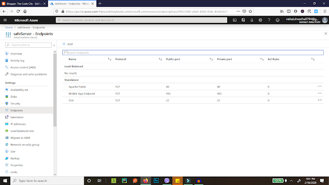Image resolution: width=329 pixels, height=185 pixels.
Task: Switch to the Blogger The Code City tab
Action: (x=24, y=4)
